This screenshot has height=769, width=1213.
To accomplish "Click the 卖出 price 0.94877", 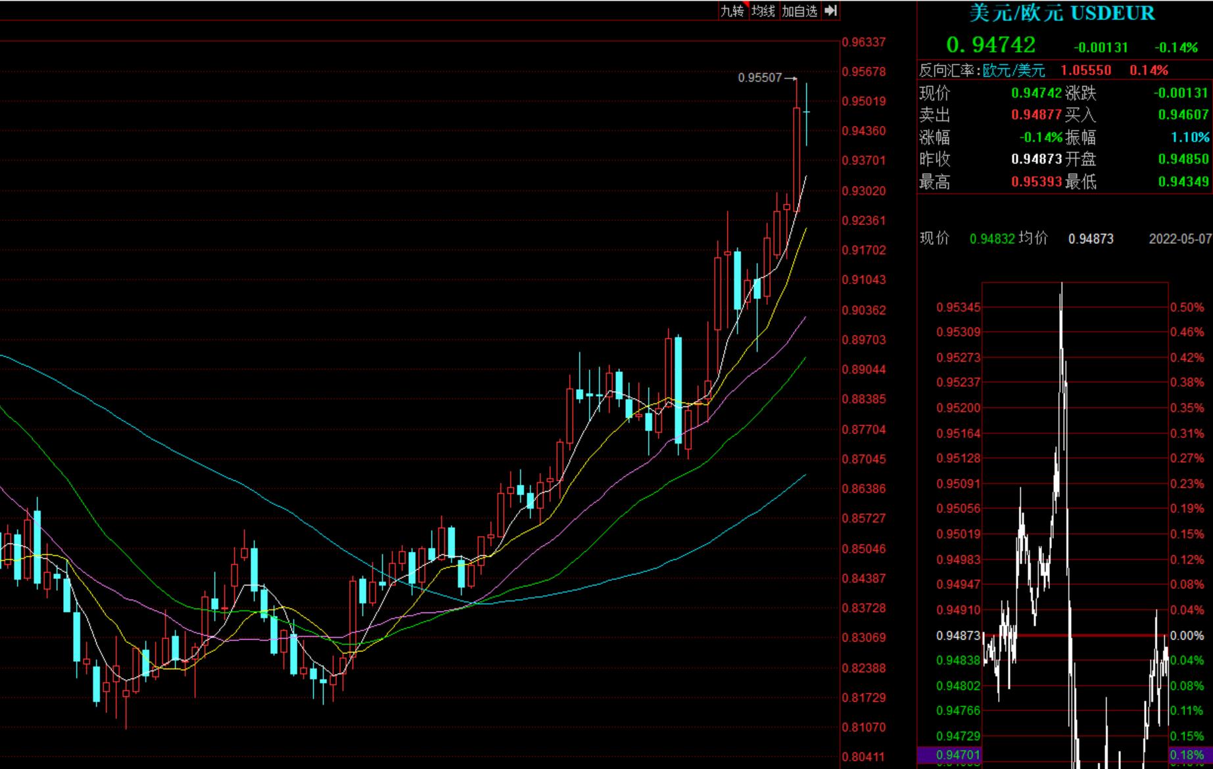I will tap(1036, 114).
